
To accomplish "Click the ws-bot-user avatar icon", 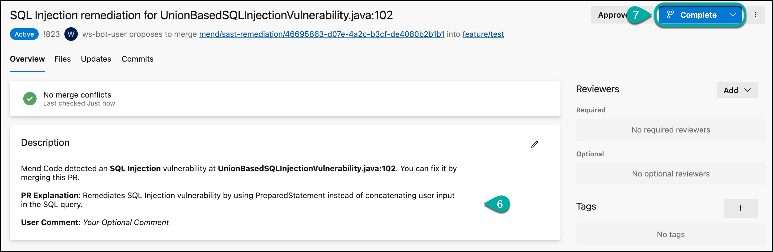I will point(71,34).
